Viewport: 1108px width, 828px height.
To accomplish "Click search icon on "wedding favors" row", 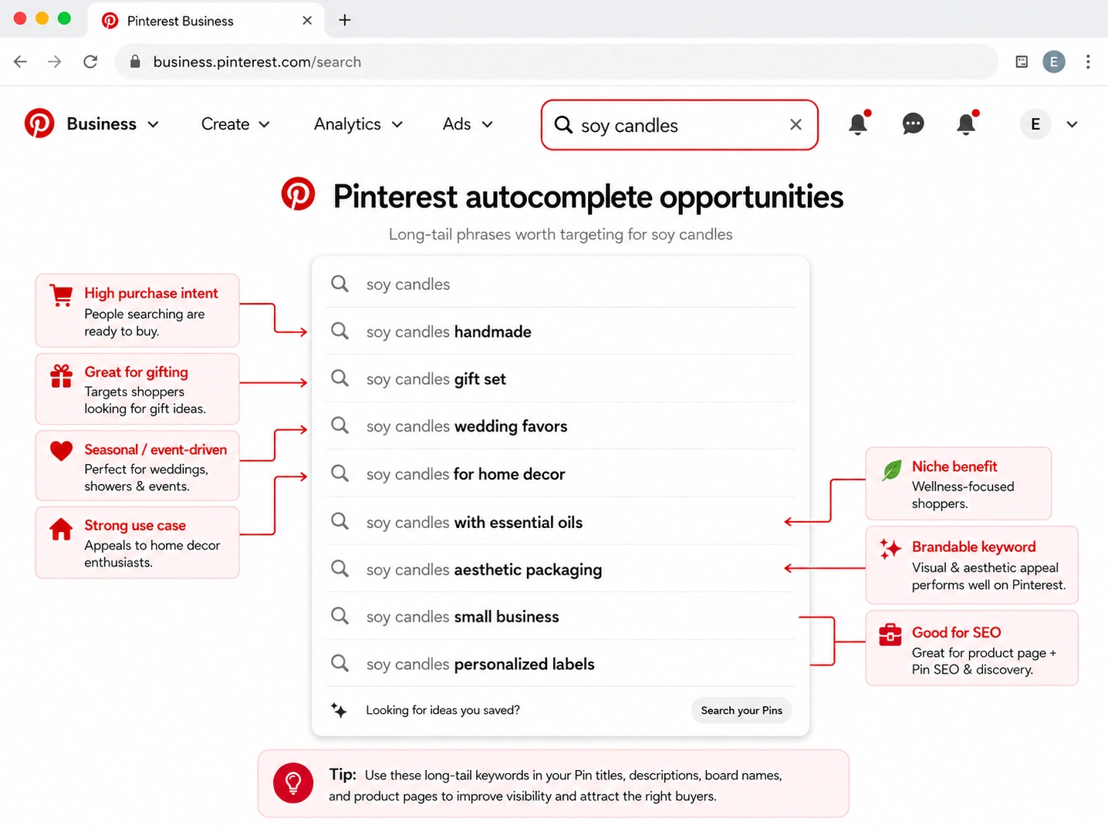I will [x=339, y=425].
